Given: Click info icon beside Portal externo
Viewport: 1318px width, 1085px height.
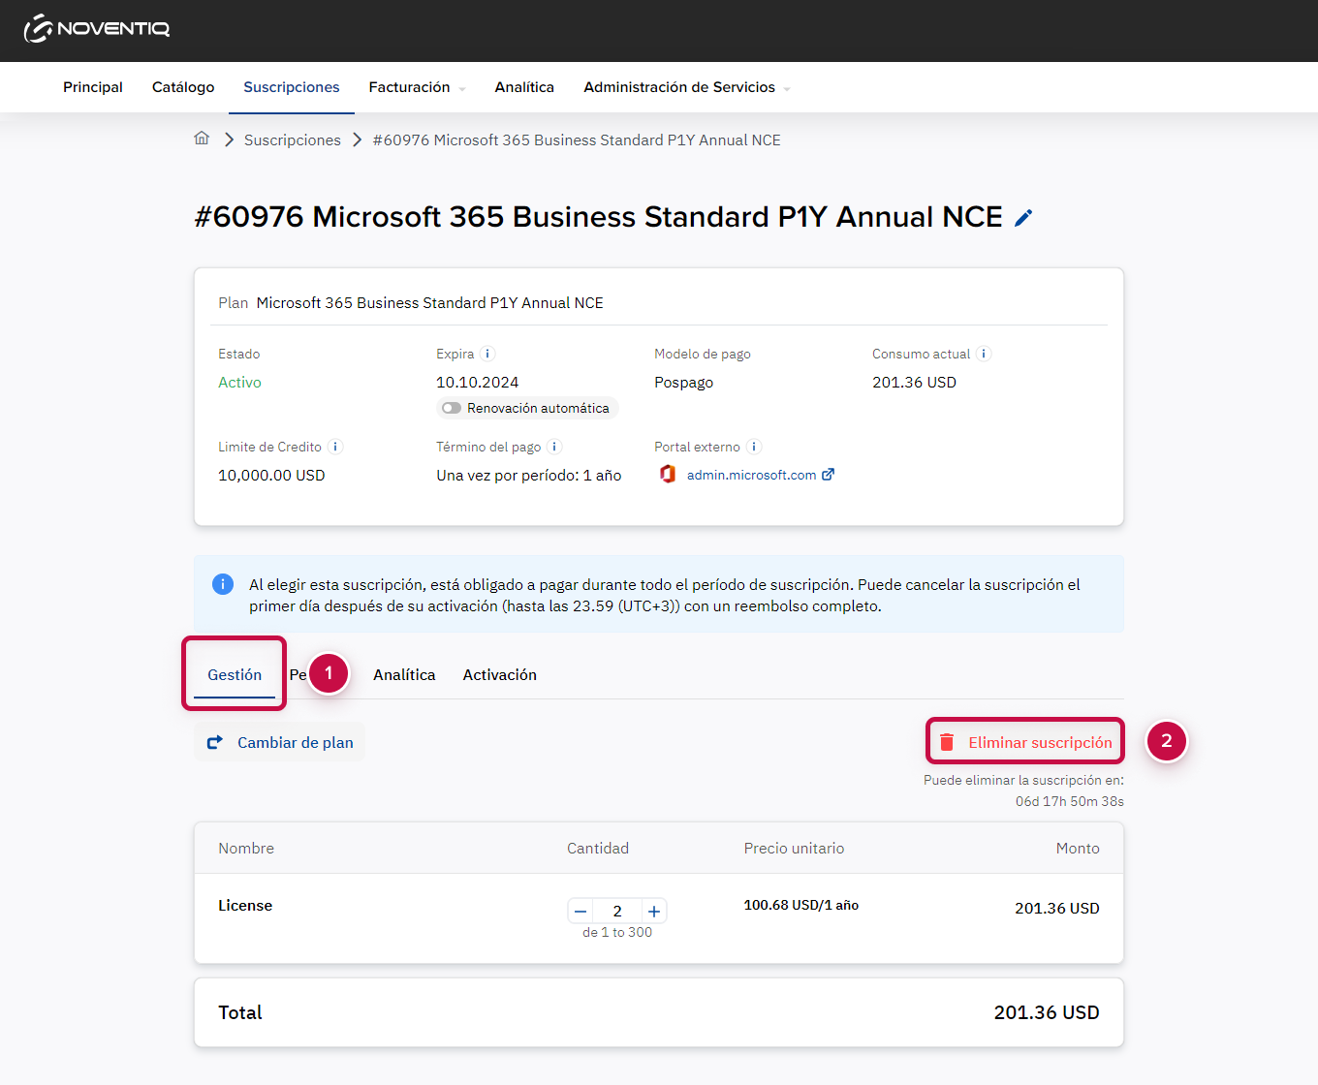Looking at the screenshot, I should [x=754, y=447].
